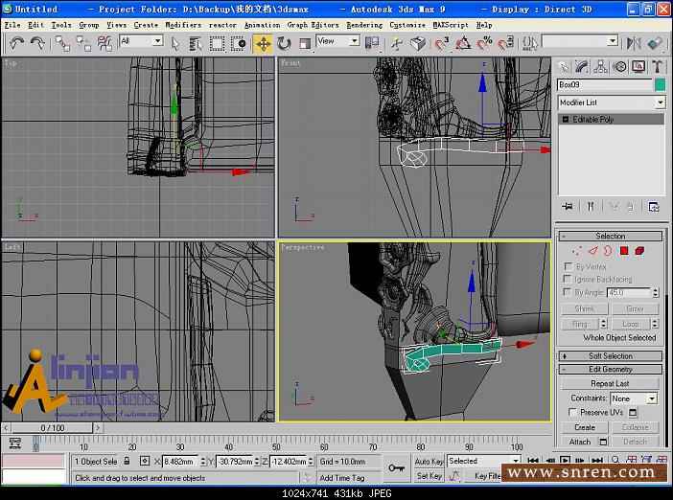The height and width of the screenshot is (500, 673).
Task: Switch to Polygon sub-object selection level
Action: tap(624, 251)
